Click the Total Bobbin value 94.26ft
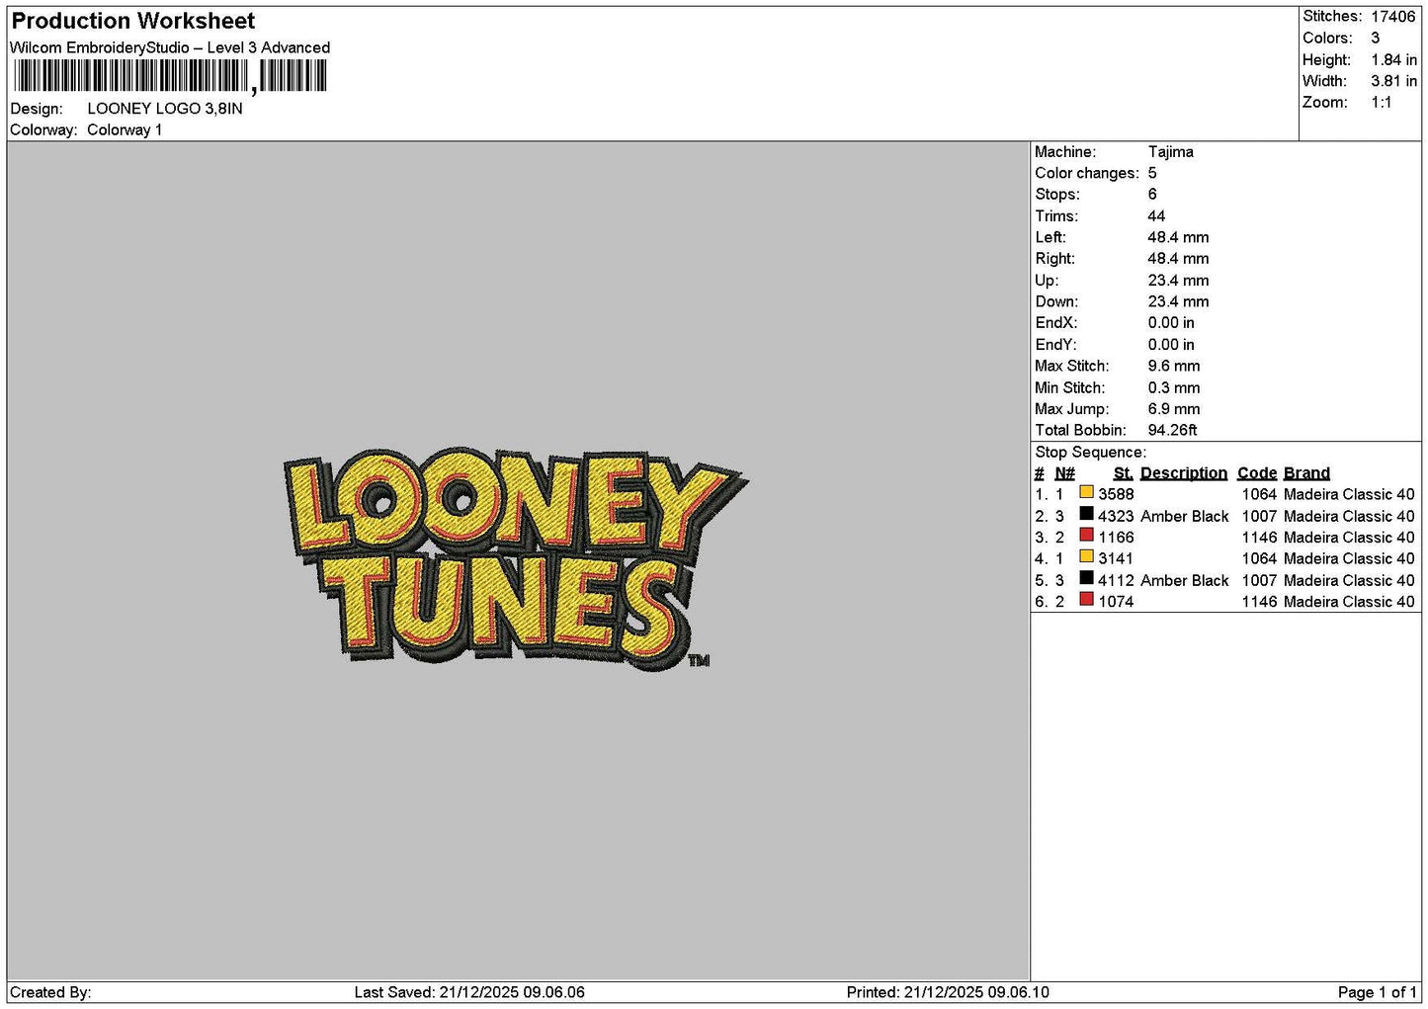This screenshot has height=1009, width=1428. click(1173, 430)
